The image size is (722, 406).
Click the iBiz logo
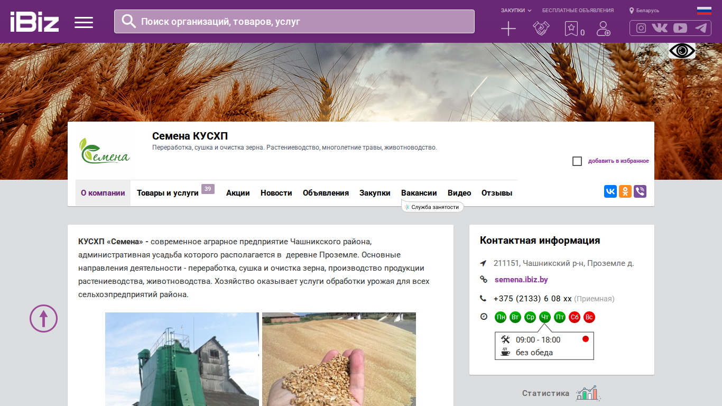point(34,22)
